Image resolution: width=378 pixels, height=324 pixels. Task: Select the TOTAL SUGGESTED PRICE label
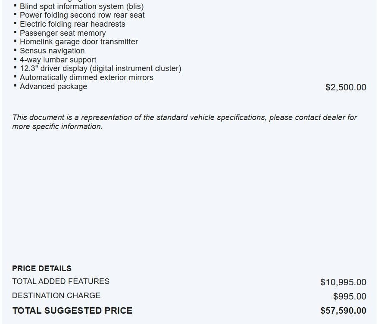pos(72,311)
